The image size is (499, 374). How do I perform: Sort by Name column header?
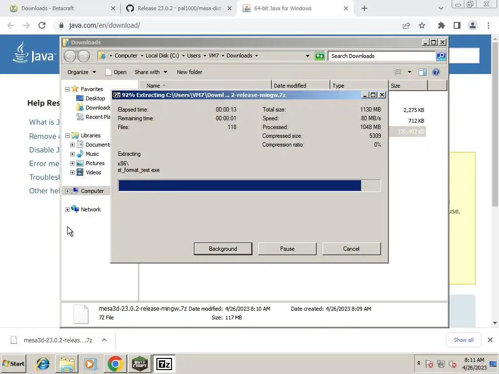[x=206, y=86]
